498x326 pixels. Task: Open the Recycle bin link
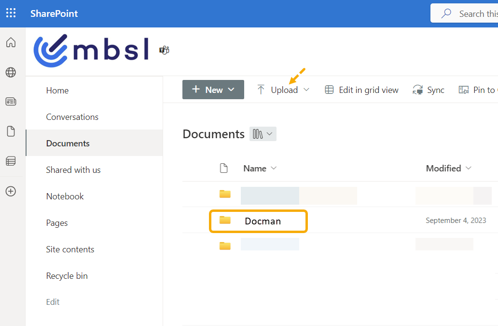coord(67,276)
